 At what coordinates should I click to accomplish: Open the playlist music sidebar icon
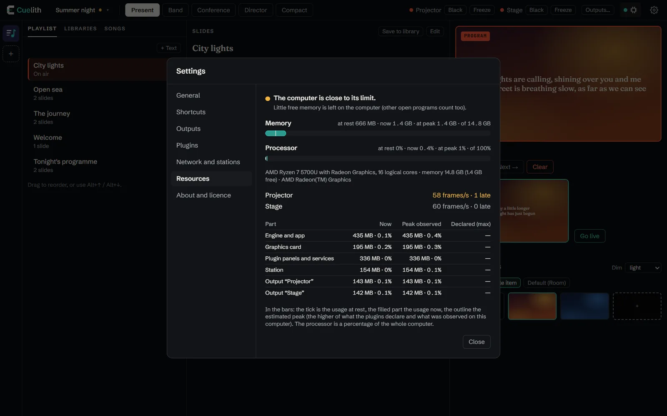coord(11,33)
